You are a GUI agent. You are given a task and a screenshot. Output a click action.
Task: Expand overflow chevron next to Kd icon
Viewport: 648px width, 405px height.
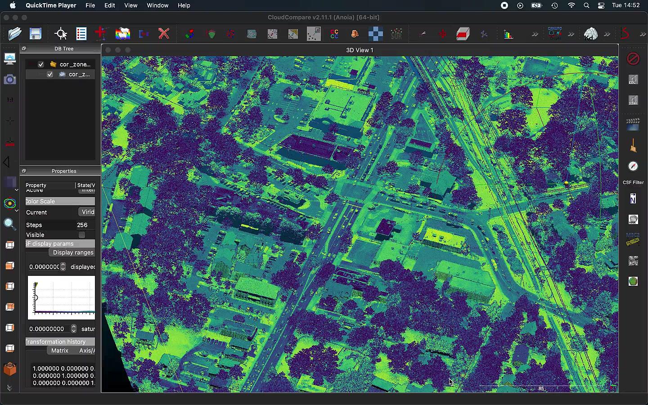tap(607, 34)
